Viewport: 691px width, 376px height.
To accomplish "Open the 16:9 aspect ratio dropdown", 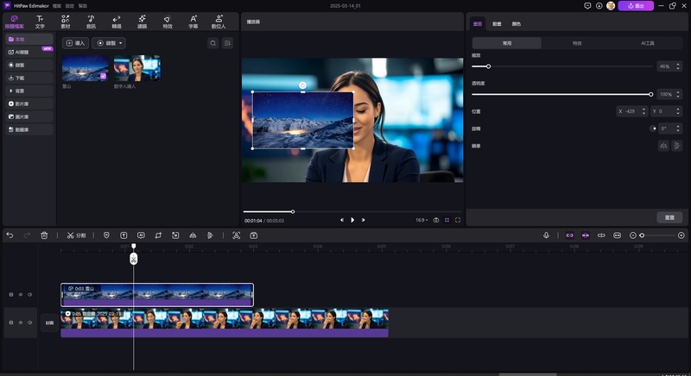I will (421, 220).
